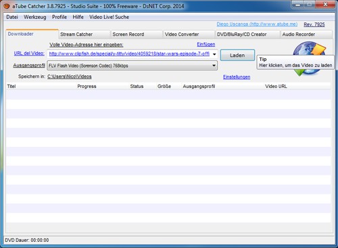The height and width of the screenshot is (248, 338).
Task: Click the URL del Video label link
Action: 29,54
